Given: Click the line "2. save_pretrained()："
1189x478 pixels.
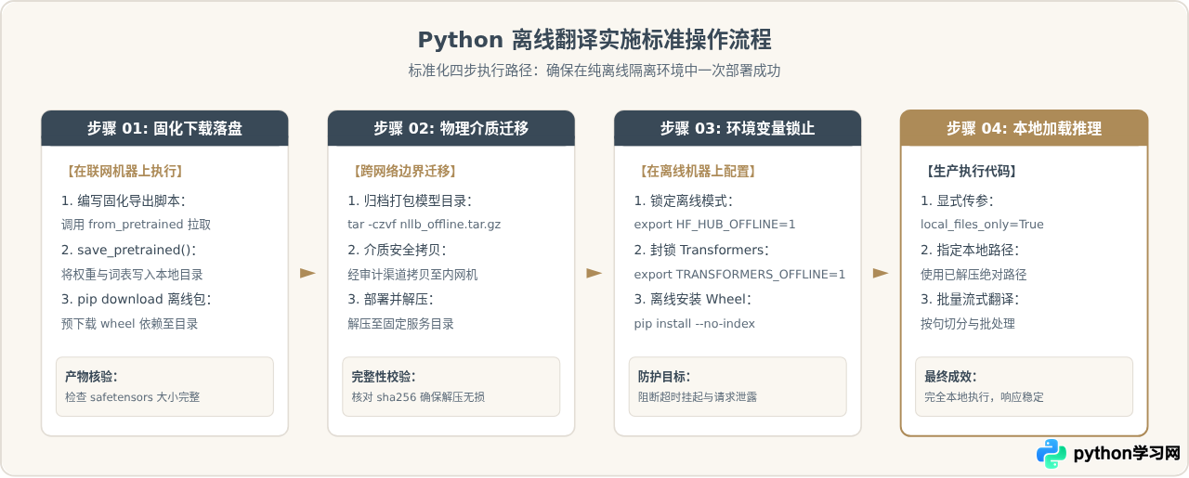Looking at the screenshot, I should click(x=129, y=251).
